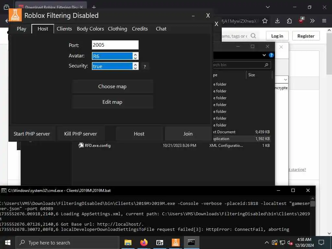Click the Log in button on webpage

[277, 36]
